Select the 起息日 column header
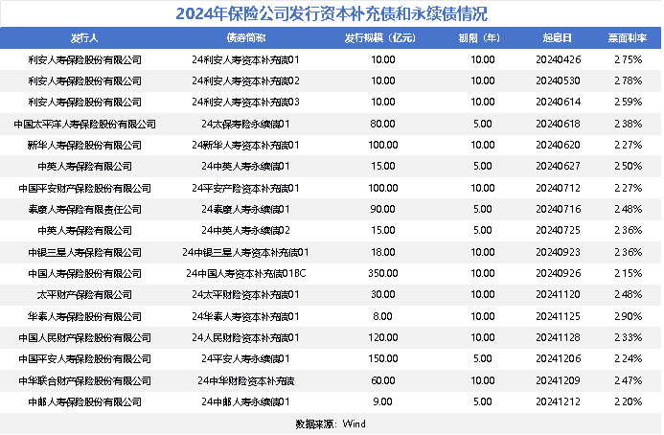 558,38
